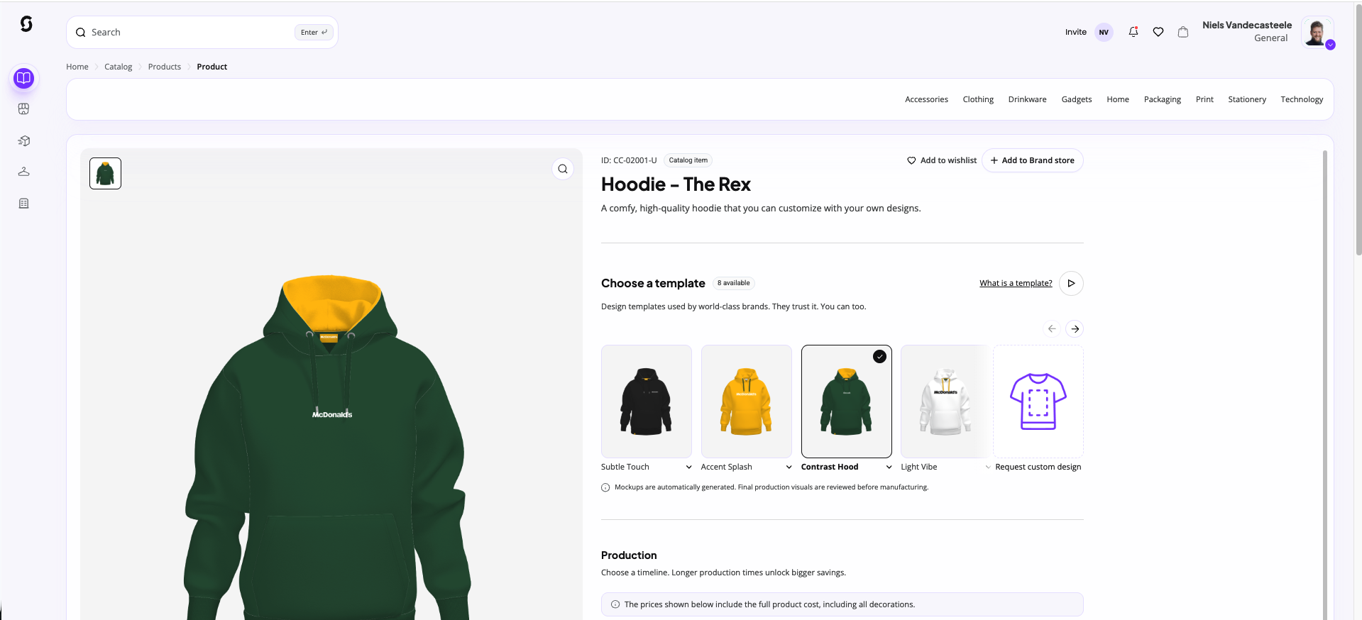
Task: Click the ID: CC-02001-U text
Action: [629, 160]
